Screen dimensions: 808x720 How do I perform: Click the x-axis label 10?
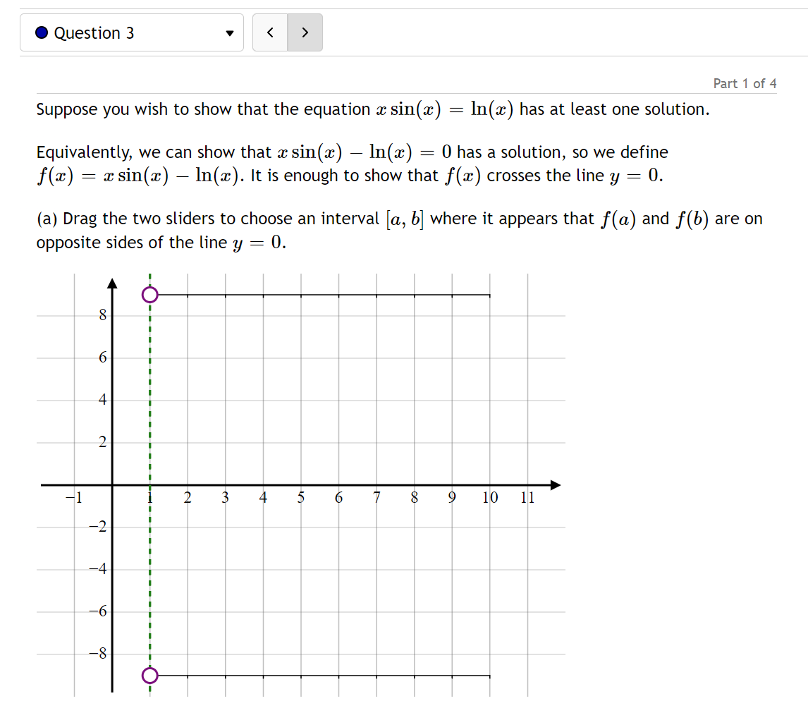pyautogui.click(x=490, y=497)
